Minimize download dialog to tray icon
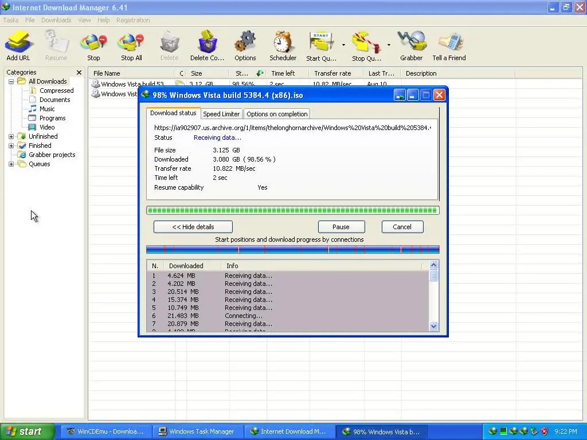587x440 pixels. (x=400, y=96)
